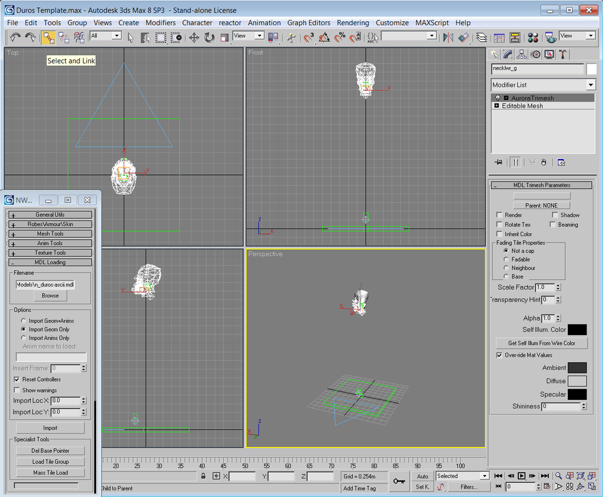This screenshot has width=603, height=497.
Task: Expand the Anim Tools rollout
Action: click(50, 243)
